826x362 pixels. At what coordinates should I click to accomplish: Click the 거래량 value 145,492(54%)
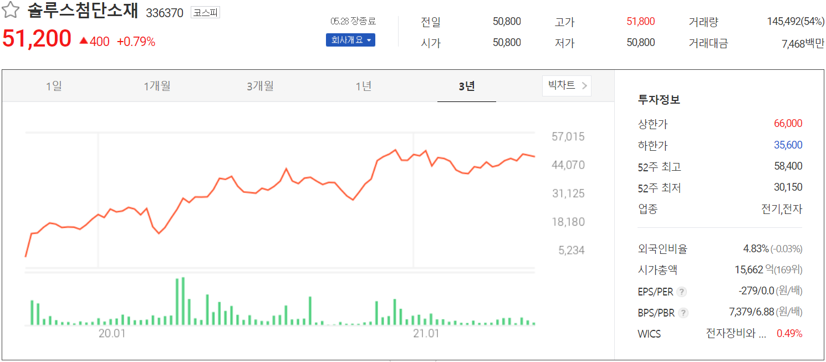click(x=796, y=22)
